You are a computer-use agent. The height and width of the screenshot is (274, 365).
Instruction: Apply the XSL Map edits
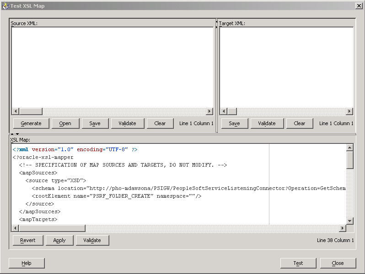click(59, 240)
